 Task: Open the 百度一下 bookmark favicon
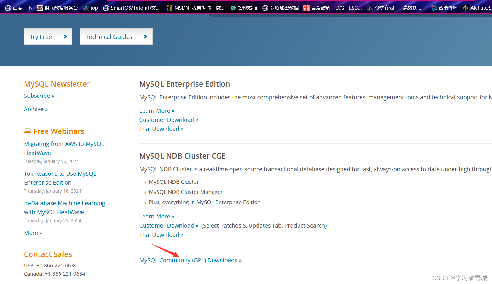[8, 7]
